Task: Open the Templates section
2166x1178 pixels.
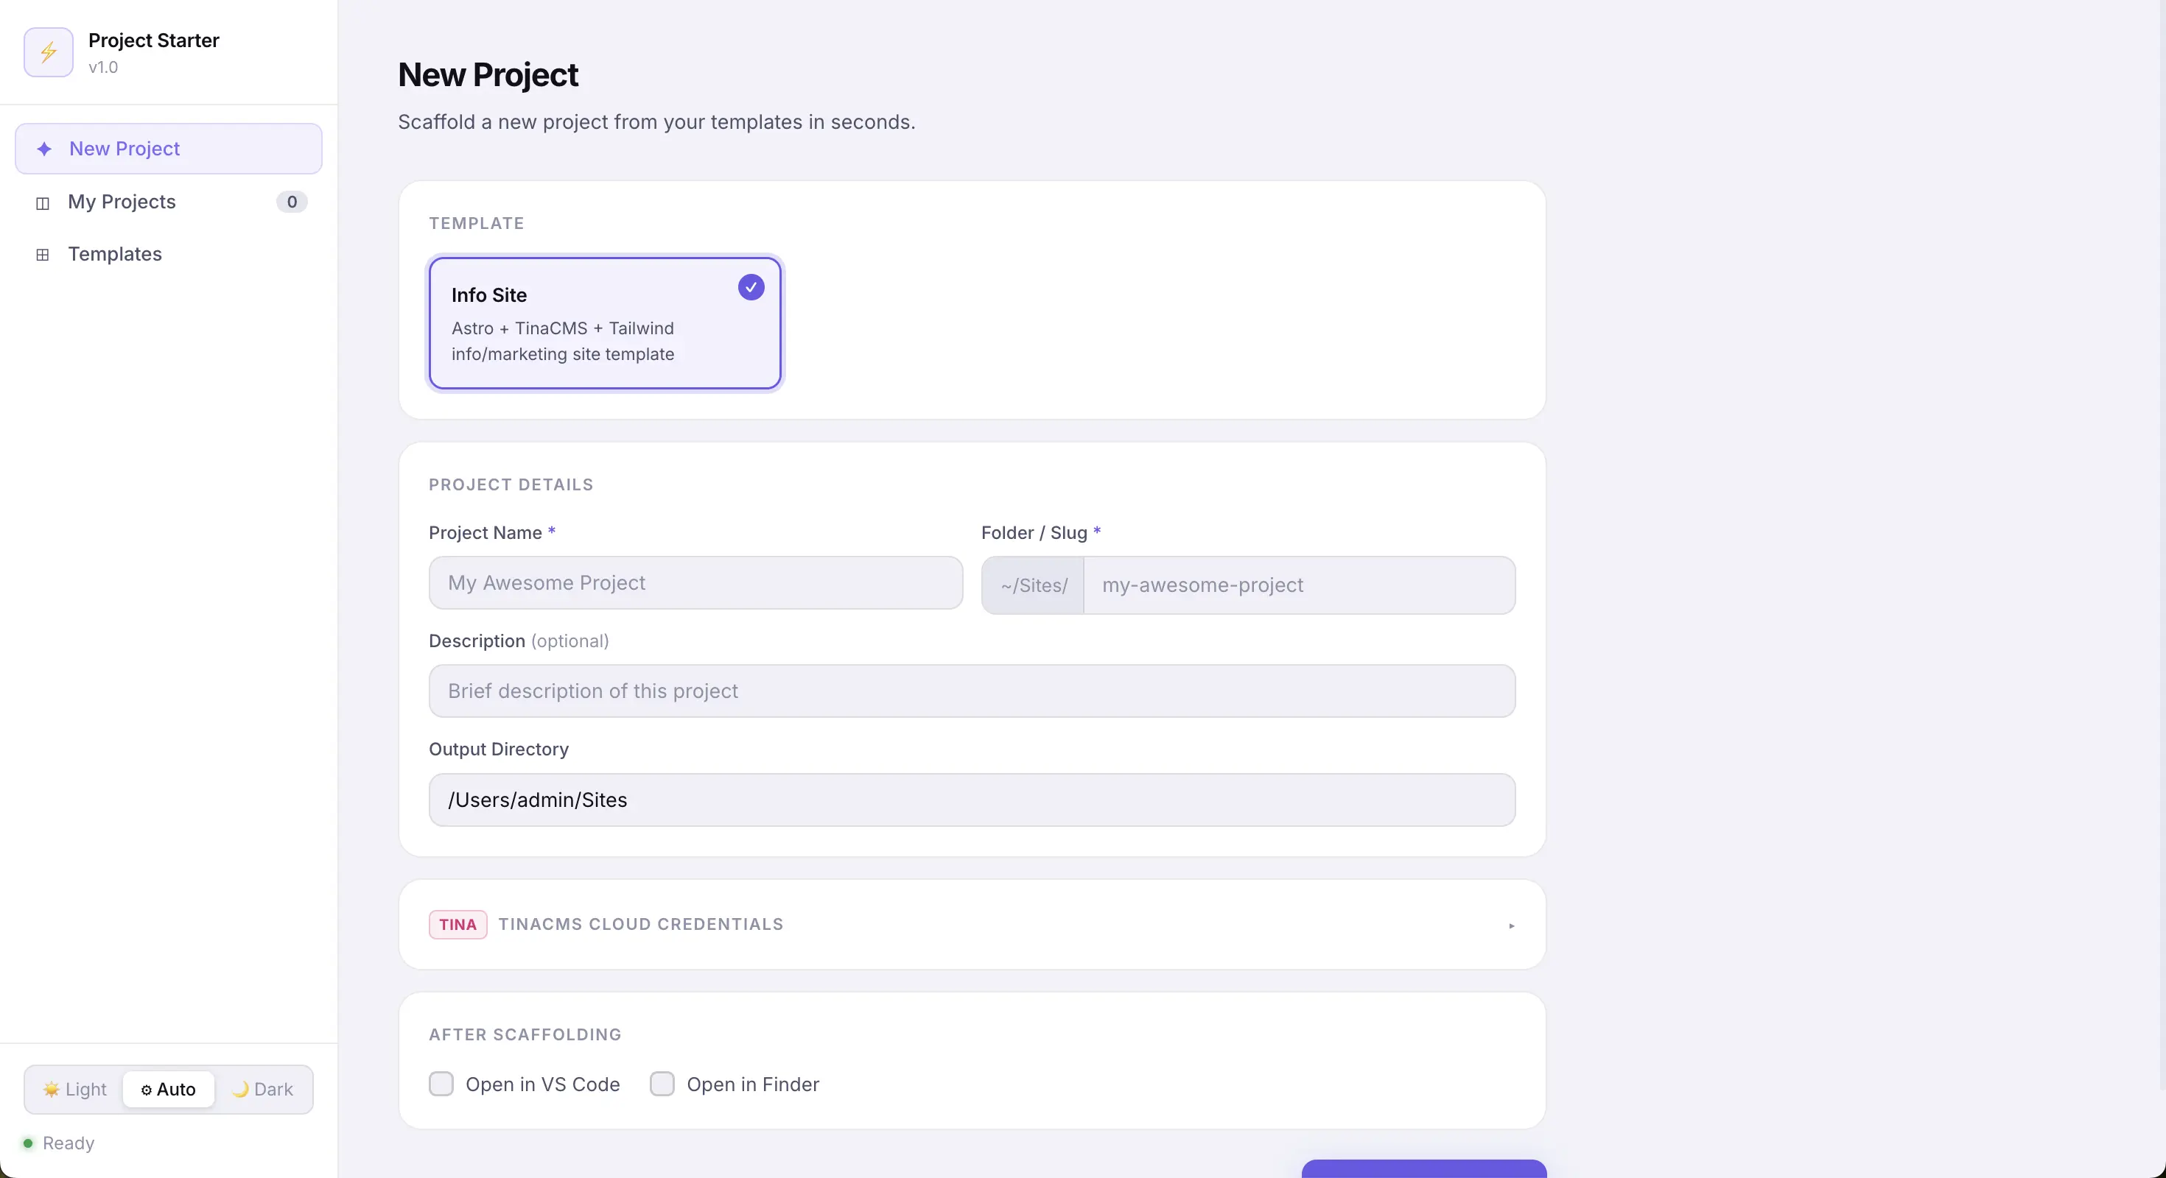Action: (x=115, y=254)
